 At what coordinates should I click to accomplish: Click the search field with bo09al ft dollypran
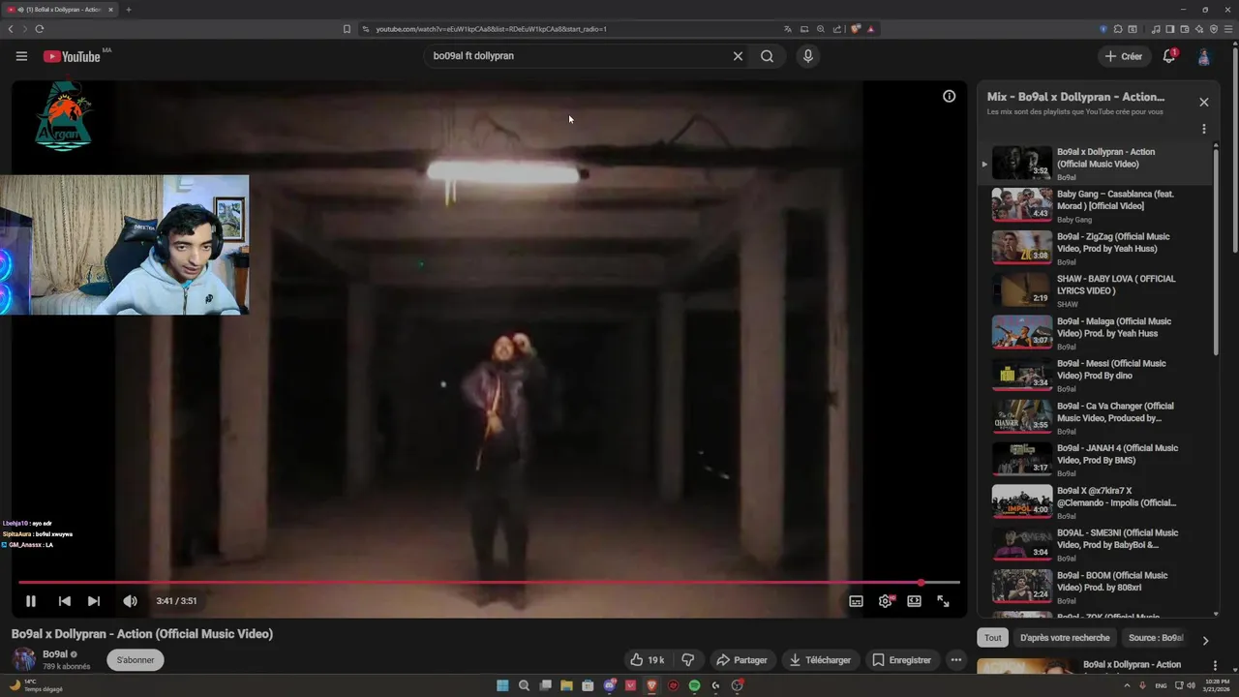(578, 56)
